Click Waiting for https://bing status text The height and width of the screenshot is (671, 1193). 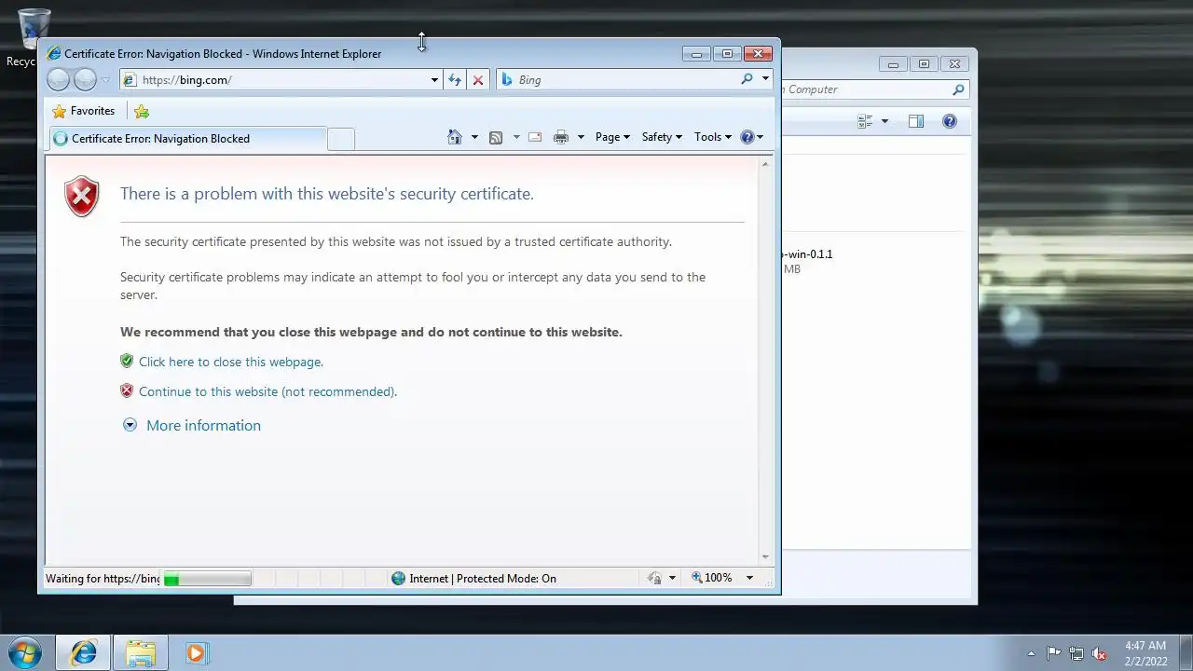coord(103,579)
